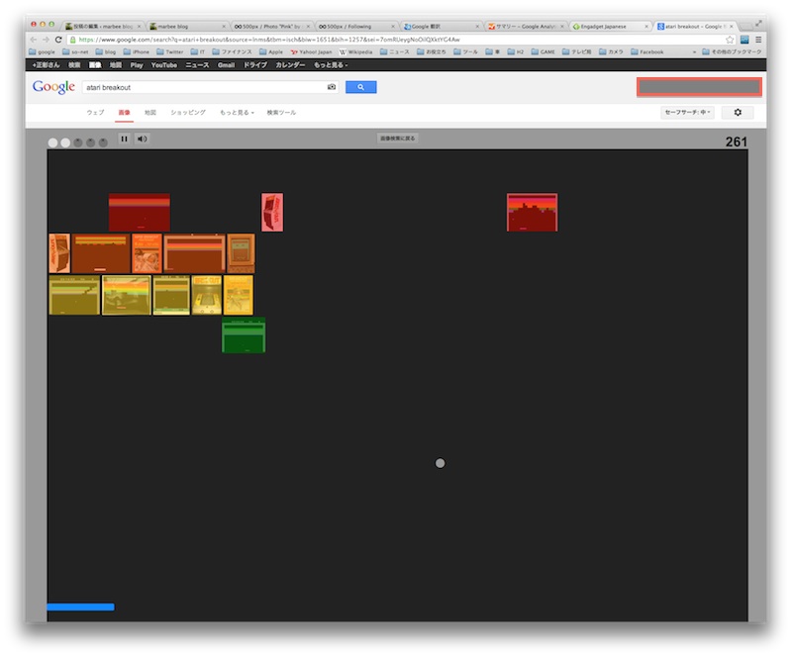Click the 画像検索に戻る button
This screenshot has height=657, width=792.
pos(395,138)
